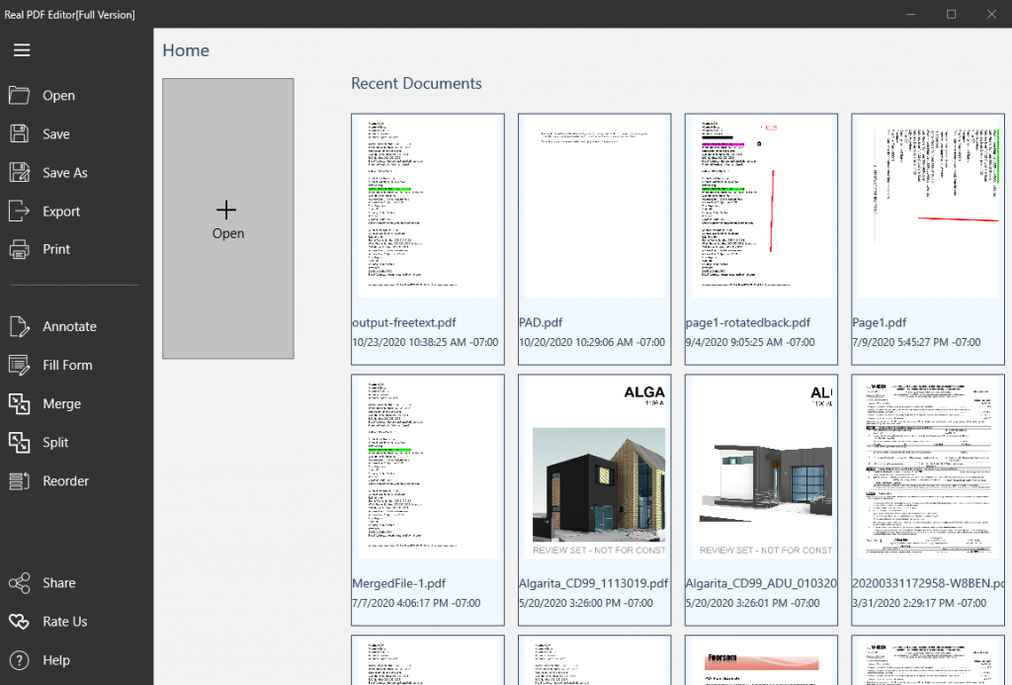Click the output-freetext.pdf file name
The width and height of the screenshot is (1012, 685).
404,323
